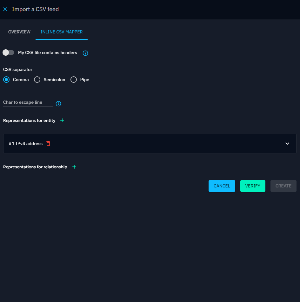Click the info icon beside the headers option
300x302 pixels.
pyautogui.click(x=85, y=53)
